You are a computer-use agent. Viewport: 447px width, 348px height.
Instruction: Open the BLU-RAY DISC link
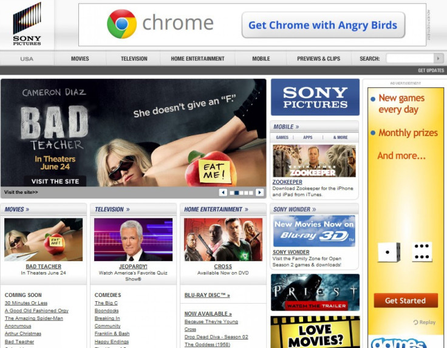tap(207, 295)
